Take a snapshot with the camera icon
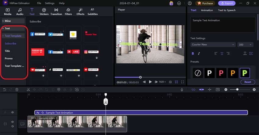The width and height of the screenshot is (259, 135). [x=170, y=82]
